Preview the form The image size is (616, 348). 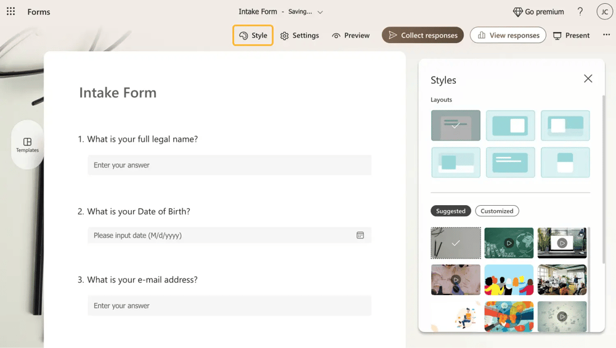(x=351, y=35)
